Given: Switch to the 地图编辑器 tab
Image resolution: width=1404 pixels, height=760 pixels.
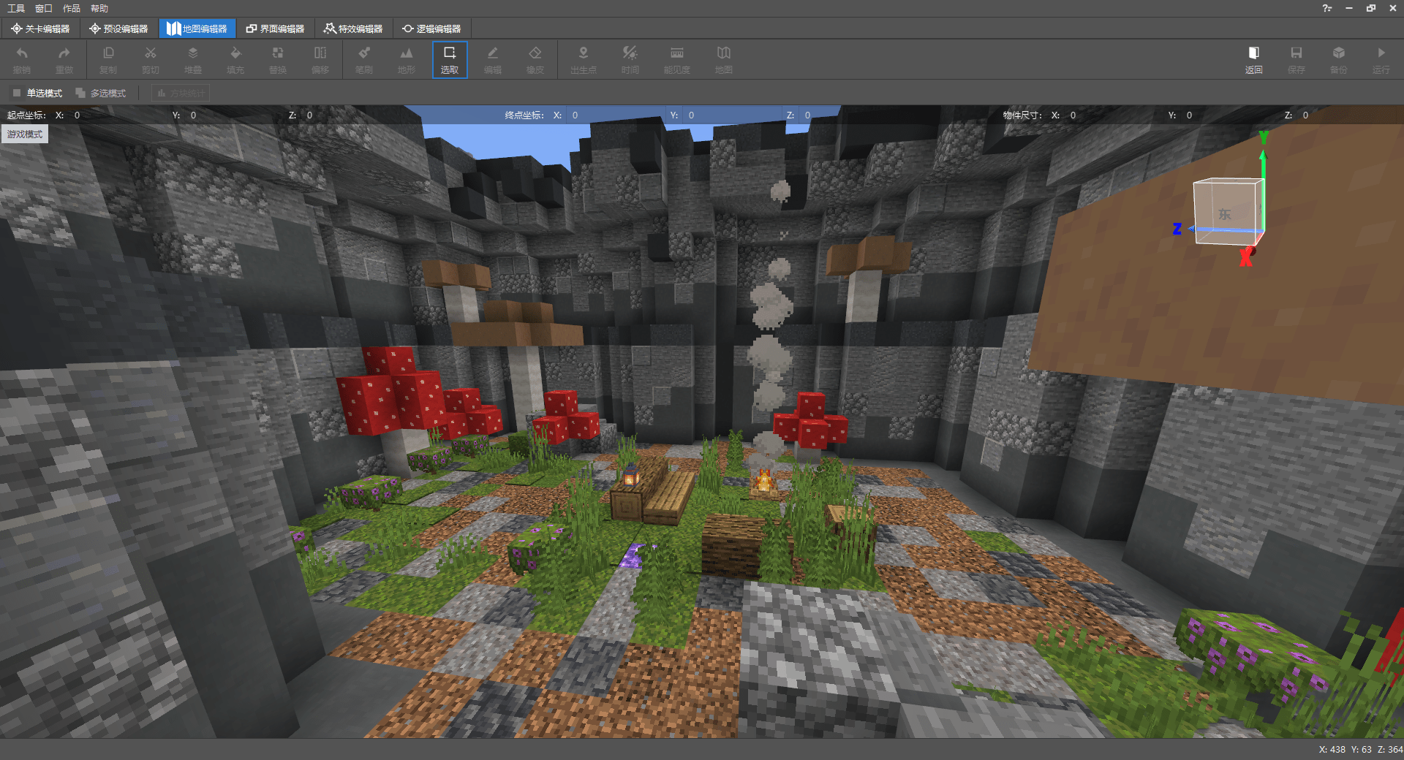Looking at the screenshot, I should 197,28.
